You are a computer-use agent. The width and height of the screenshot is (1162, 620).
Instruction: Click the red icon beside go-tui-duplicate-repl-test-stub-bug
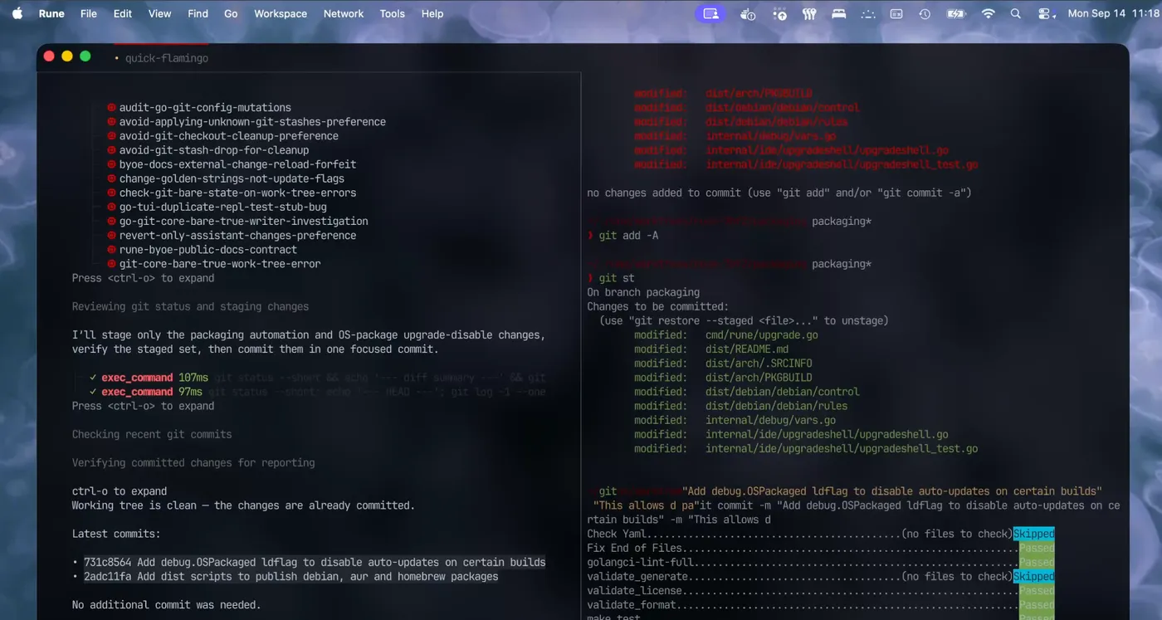pyautogui.click(x=111, y=207)
